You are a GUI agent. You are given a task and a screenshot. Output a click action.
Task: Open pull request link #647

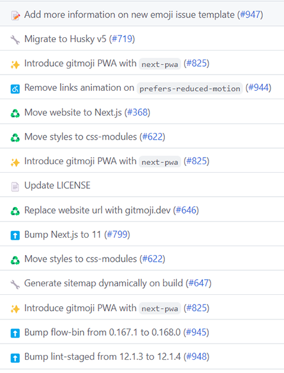pos(199,283)
